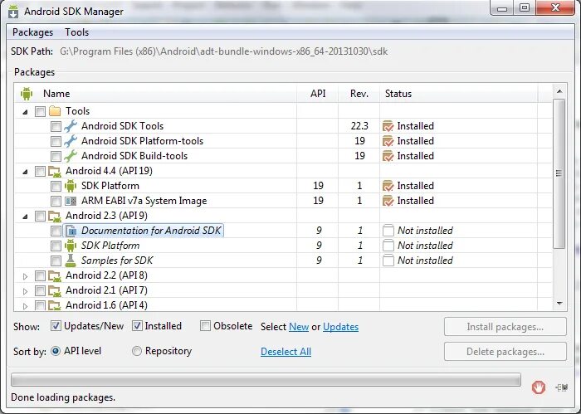Screen dimensions: 581x414
Task: Open the Tools menu
Action: point(76,32)
